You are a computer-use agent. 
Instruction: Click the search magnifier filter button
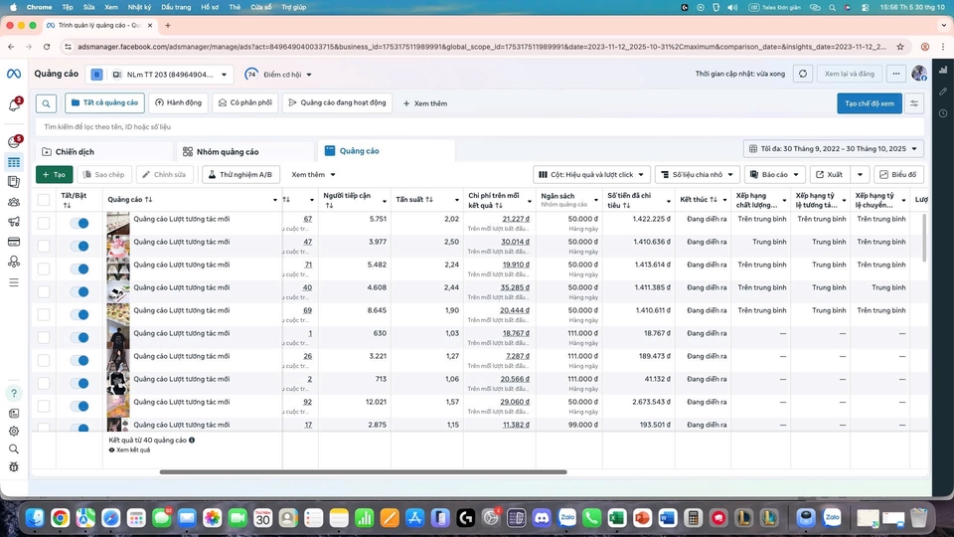pos(46,103)
